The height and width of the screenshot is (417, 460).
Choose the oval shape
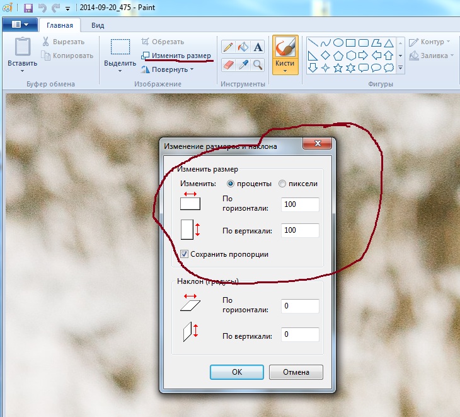coord(338,43)
